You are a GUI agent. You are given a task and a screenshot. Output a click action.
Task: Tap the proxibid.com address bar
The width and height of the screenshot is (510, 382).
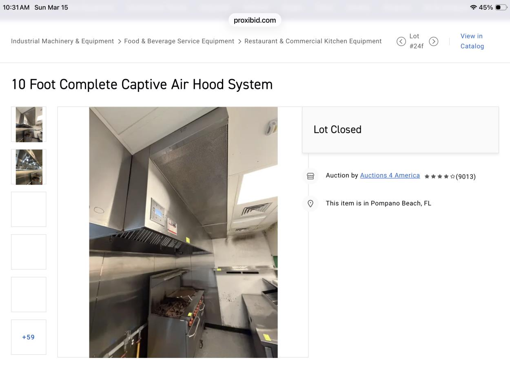coord(255,20)
